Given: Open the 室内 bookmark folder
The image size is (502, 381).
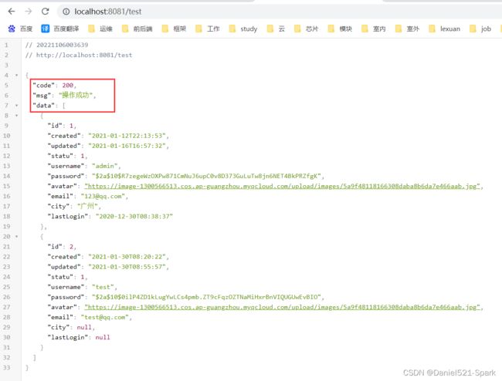Looking at the screenshot, I should pos(374,29).
